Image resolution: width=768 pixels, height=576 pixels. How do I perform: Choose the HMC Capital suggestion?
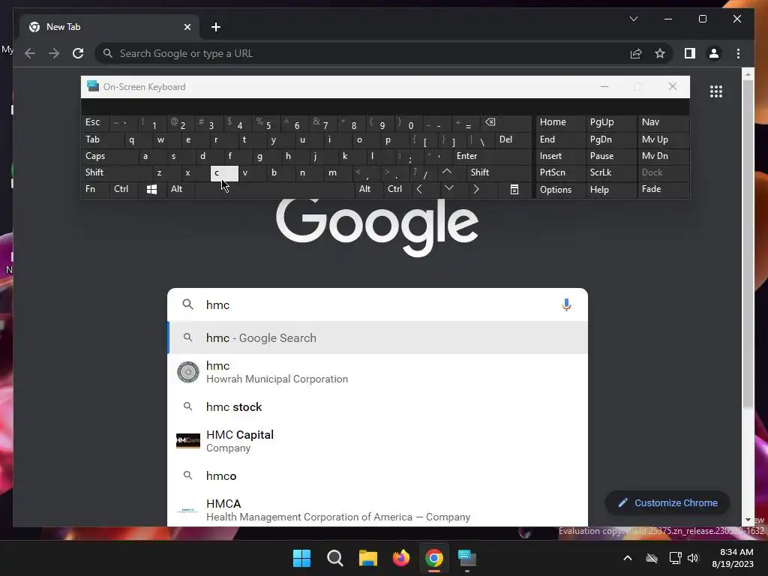[x=378, y=441]
